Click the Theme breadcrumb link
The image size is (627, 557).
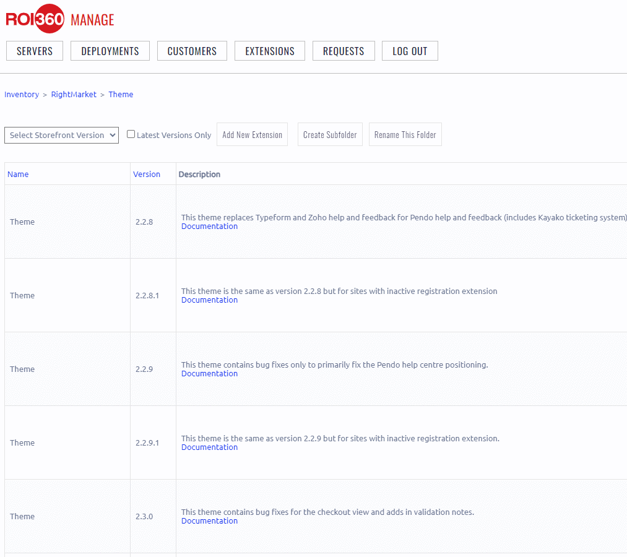click(x=121, y=95)
